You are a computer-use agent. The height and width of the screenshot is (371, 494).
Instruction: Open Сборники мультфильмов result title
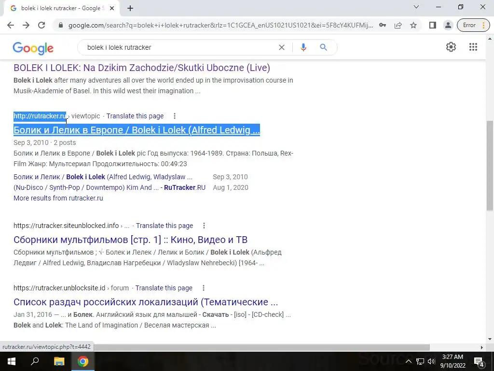click(130, 240)
